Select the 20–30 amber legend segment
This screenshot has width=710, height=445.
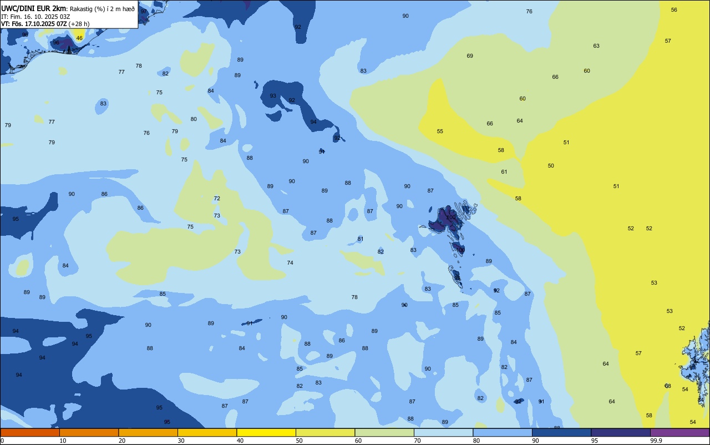pyautogui.click(x=148, y=432)
